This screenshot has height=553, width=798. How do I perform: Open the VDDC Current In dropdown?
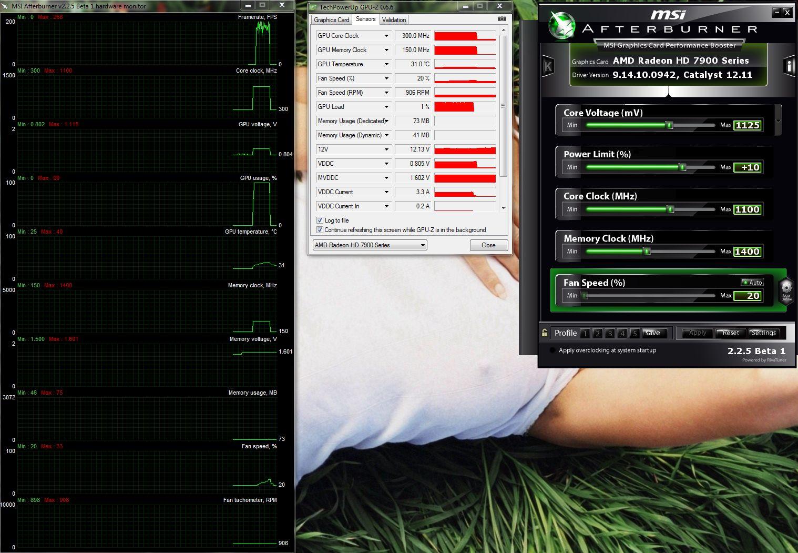coord(386,206)
